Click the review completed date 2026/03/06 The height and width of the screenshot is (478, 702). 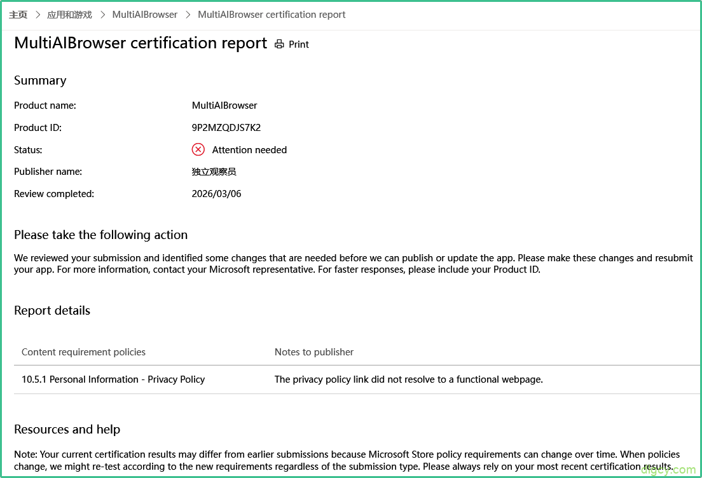pyautogui.click(x=216, y=194)
